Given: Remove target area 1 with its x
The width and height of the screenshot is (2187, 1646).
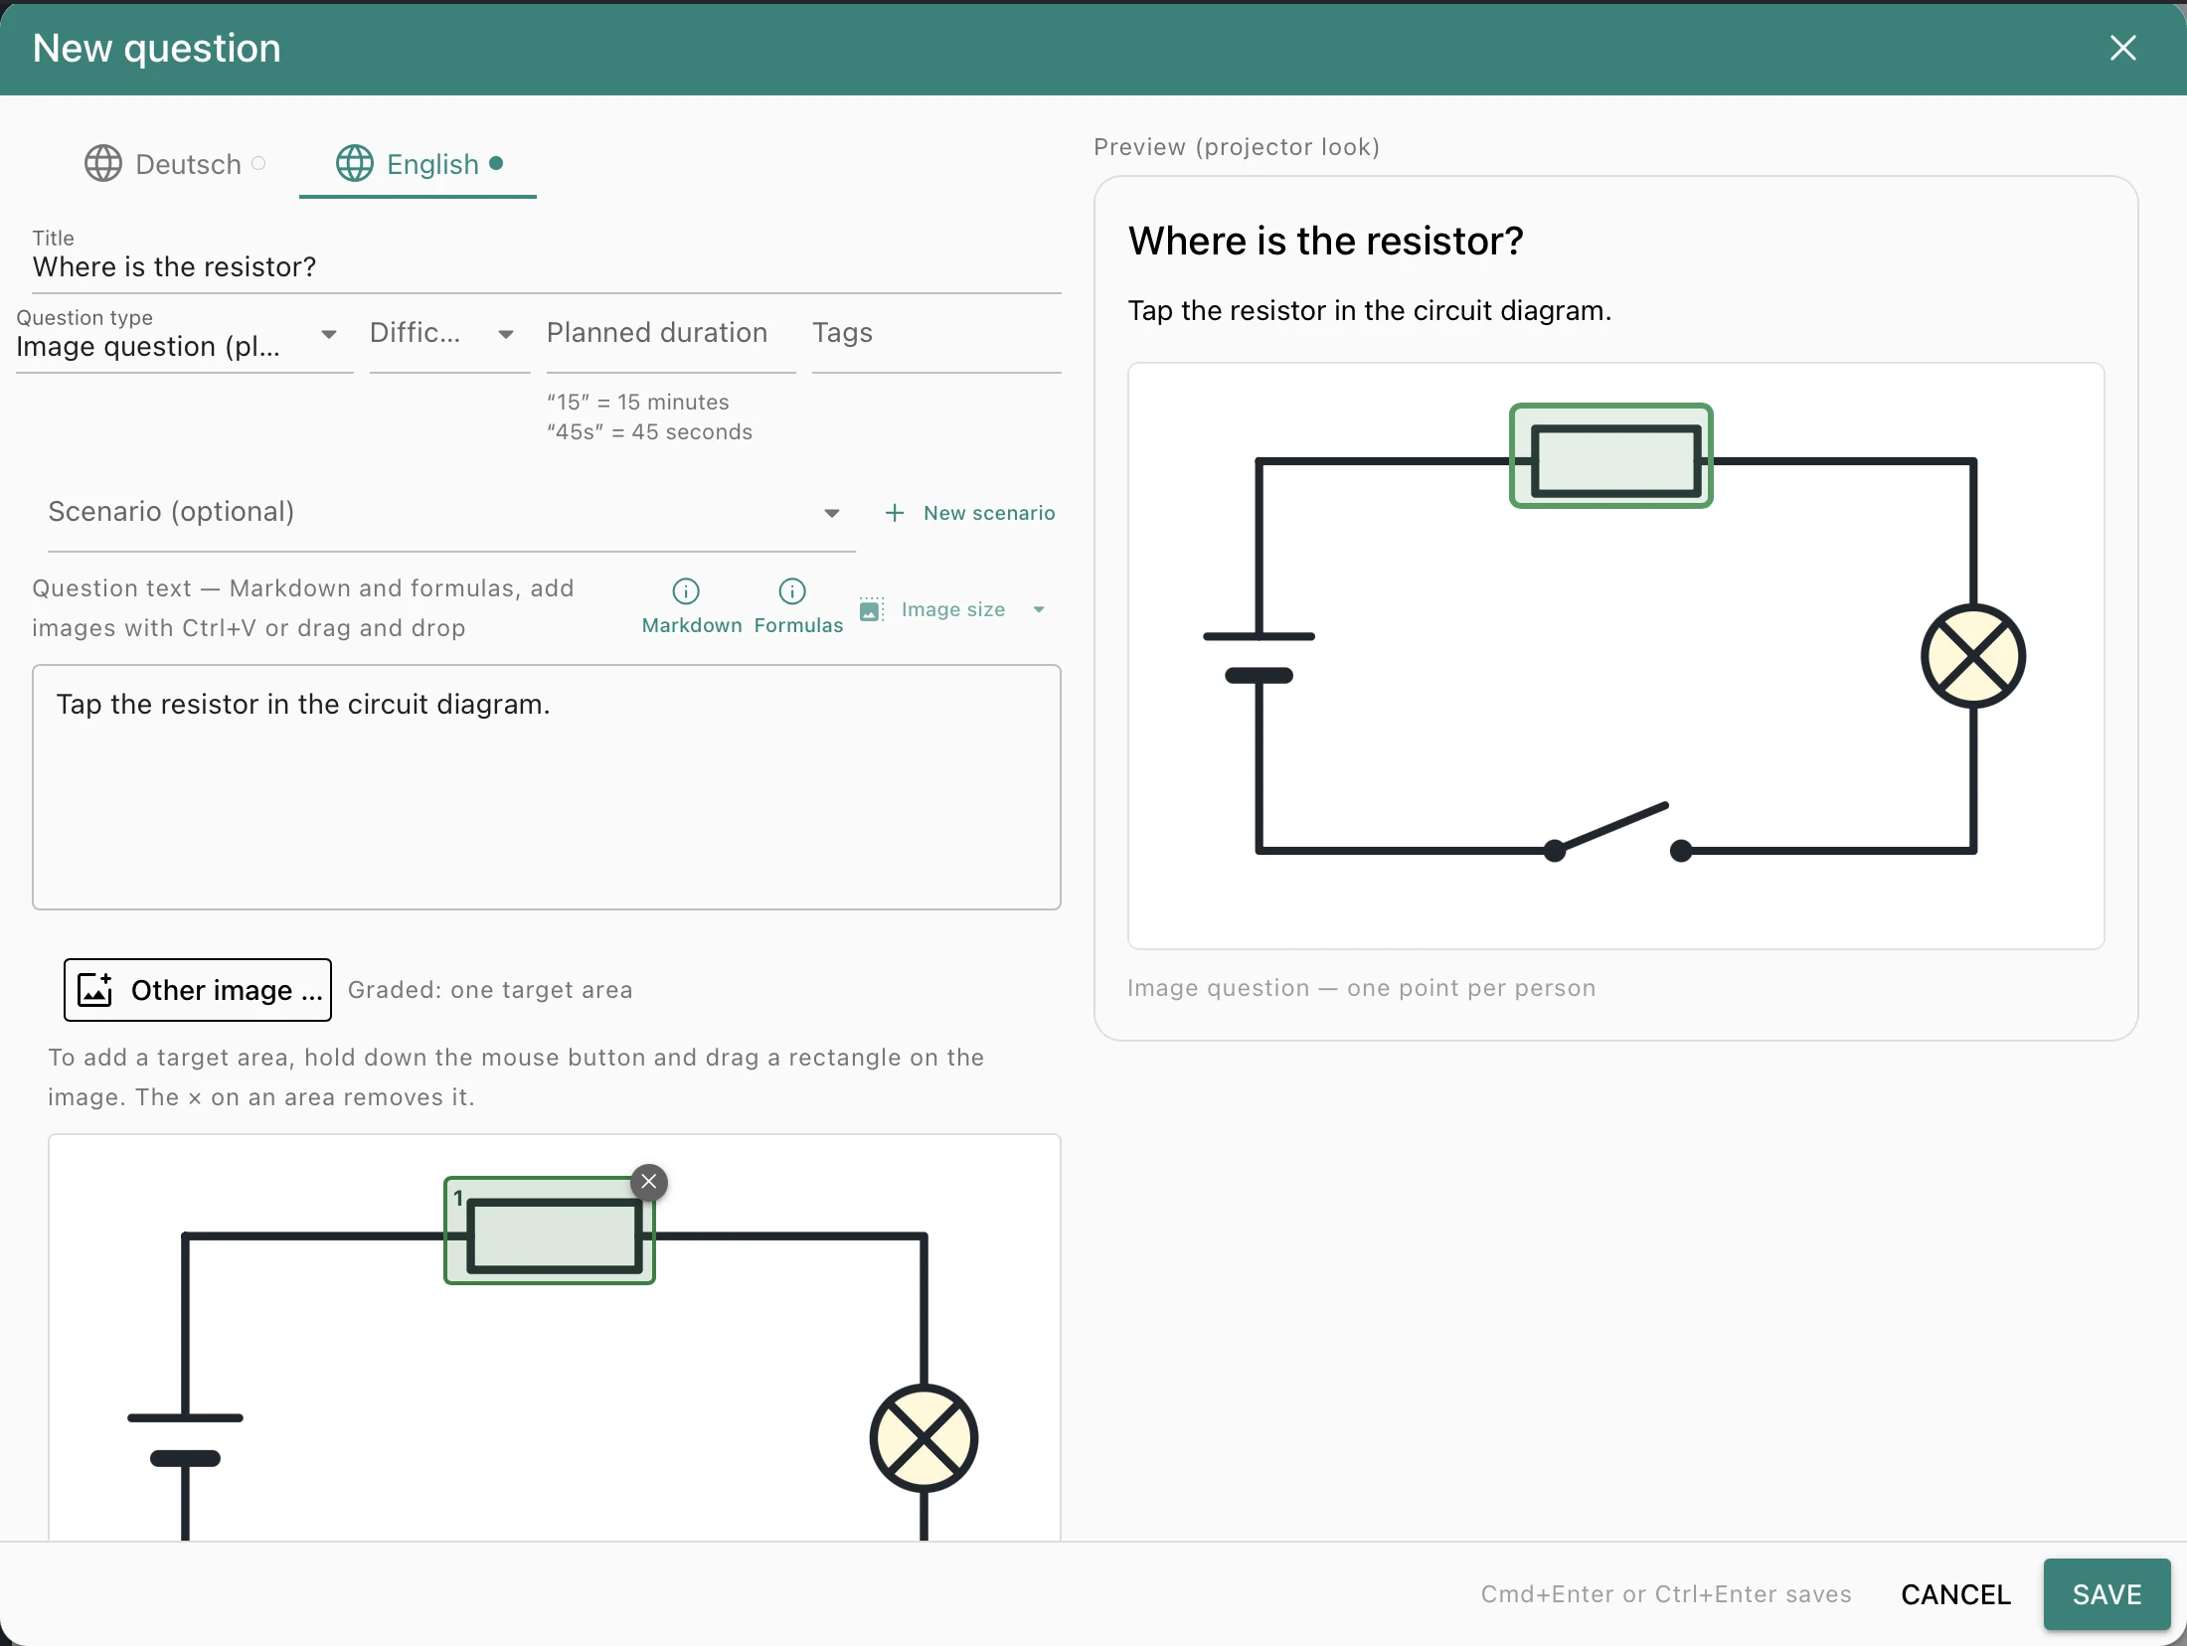Looking at the screenshot, I should (649, 1182).
